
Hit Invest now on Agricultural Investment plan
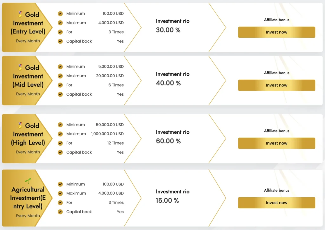[276, 203]
